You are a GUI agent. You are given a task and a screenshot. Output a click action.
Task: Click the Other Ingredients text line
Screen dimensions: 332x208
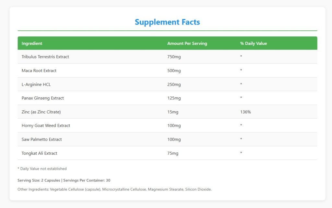[114, 189]
